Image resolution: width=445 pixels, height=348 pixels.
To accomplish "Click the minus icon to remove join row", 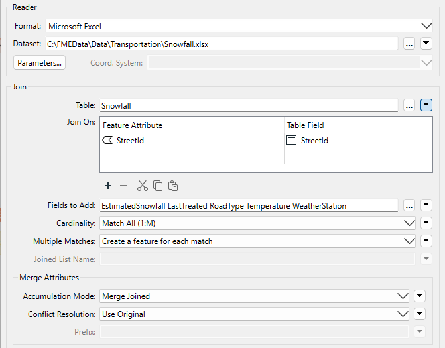I will point(123,186).
